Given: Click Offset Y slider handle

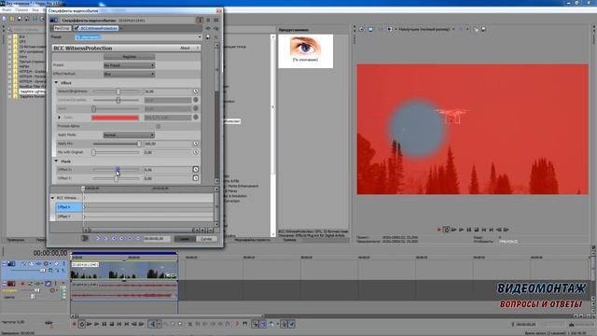Looking at the screenshot, I should (116, 178).
